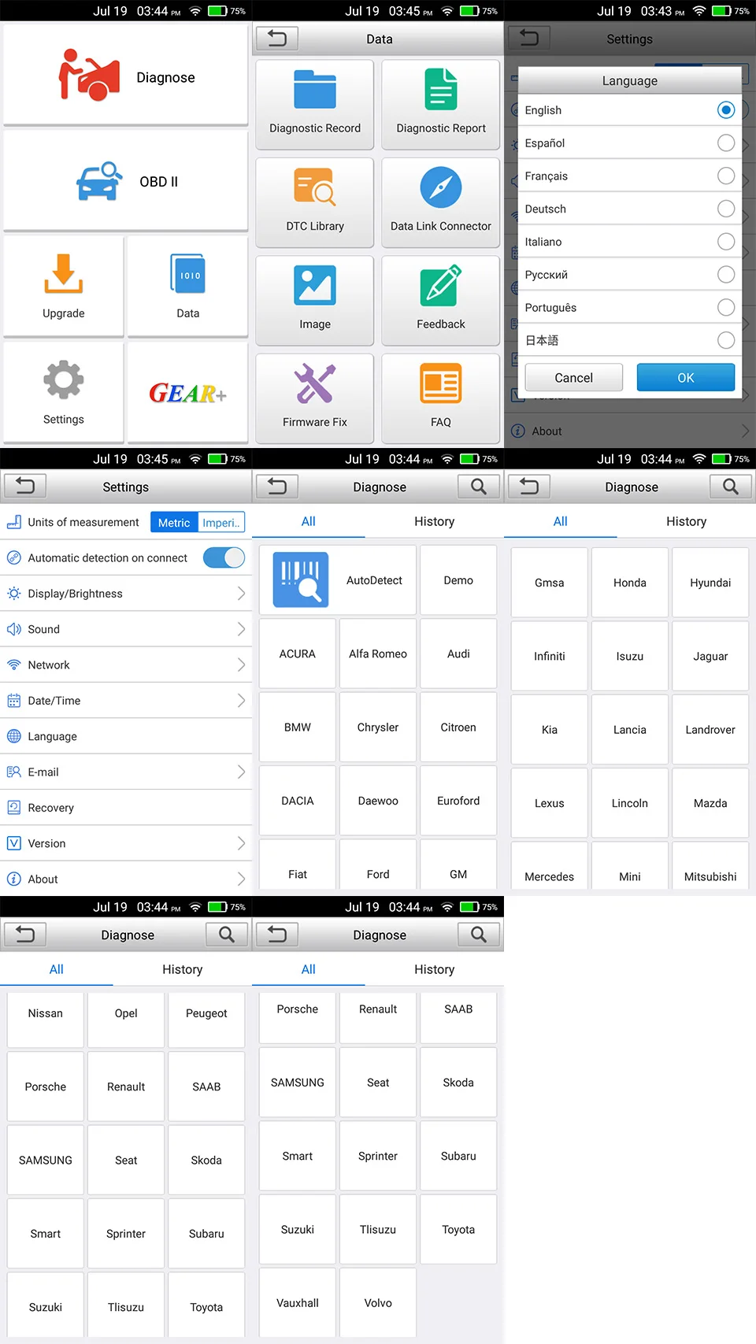Screen dimensions: 756x1344
Task: Expand E-mail settings chevron
Action: pos(241,772)
